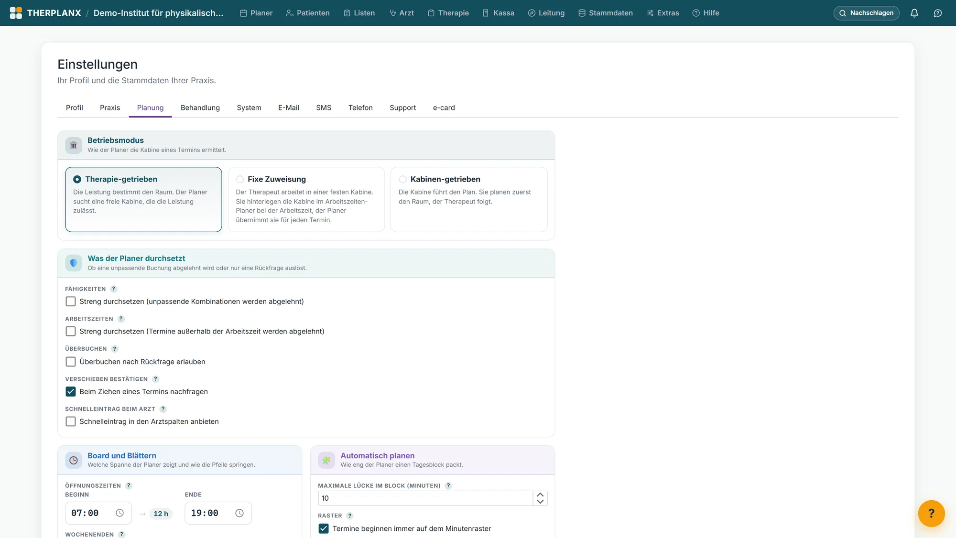Screen dimensions: 956x538
Task: Enable strict Arbeitszeiten enforcement checkbox
Action: click(71, 331)
